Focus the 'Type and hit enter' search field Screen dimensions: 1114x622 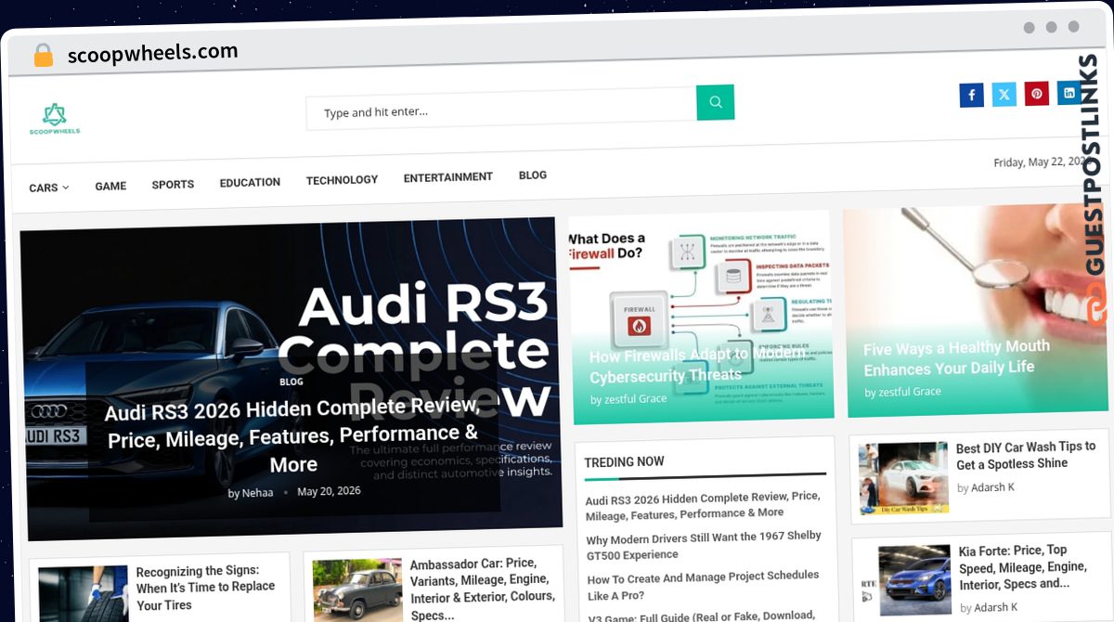(501, 109)
